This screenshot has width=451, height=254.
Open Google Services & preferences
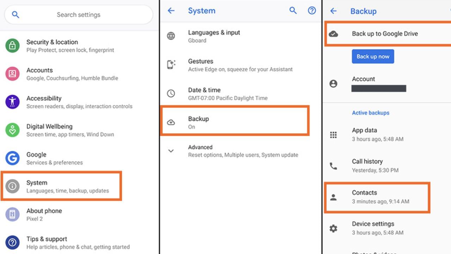point(80,158)
